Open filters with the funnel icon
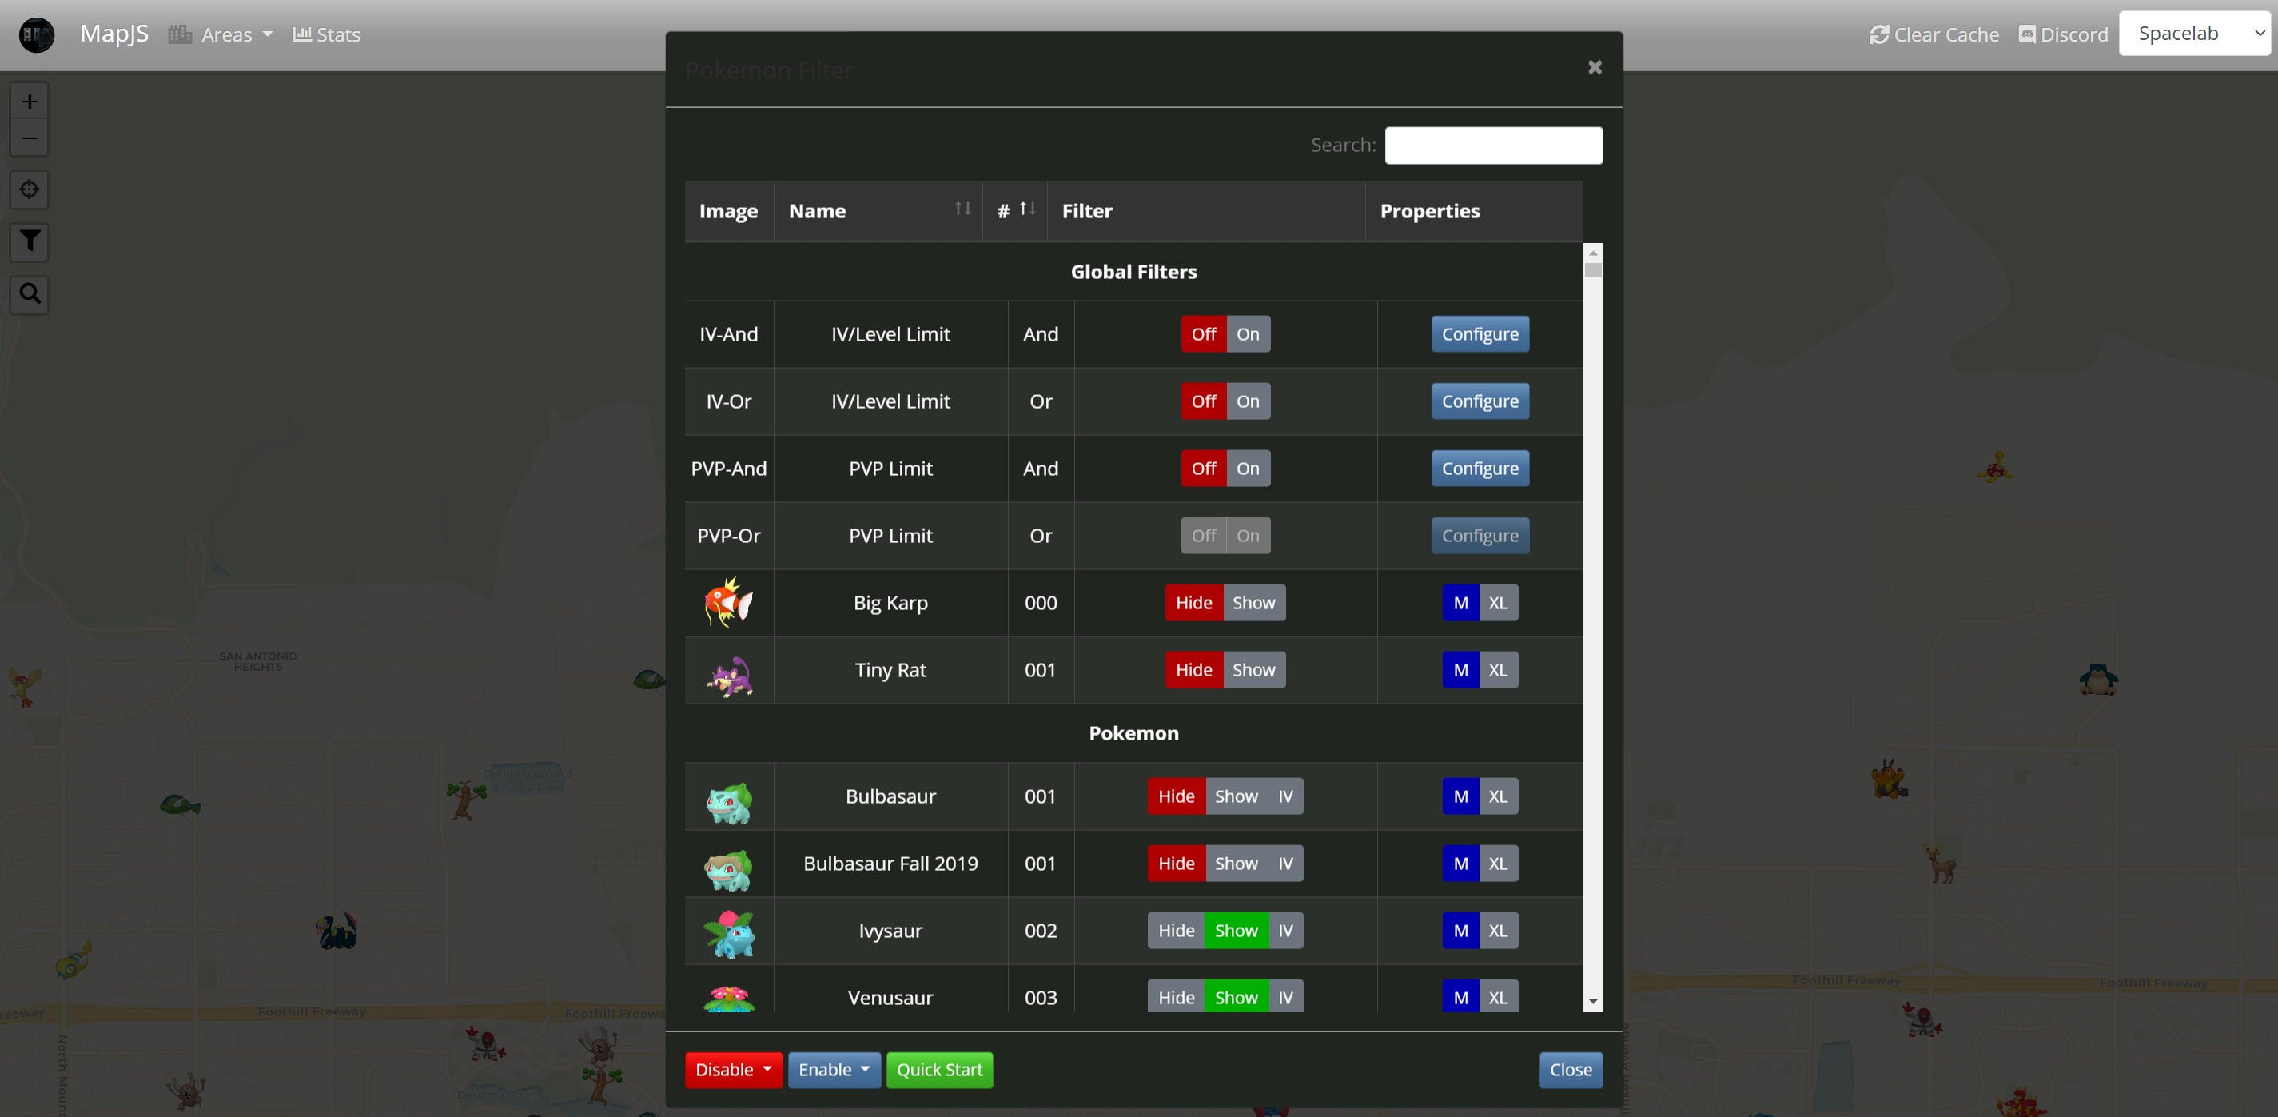This screenshot has height=1117, width=2278. coord(30,241)
